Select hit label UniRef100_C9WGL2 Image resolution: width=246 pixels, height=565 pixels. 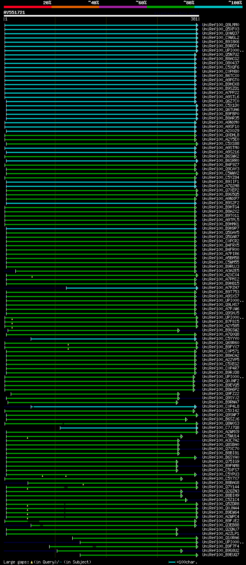(221, 38)
